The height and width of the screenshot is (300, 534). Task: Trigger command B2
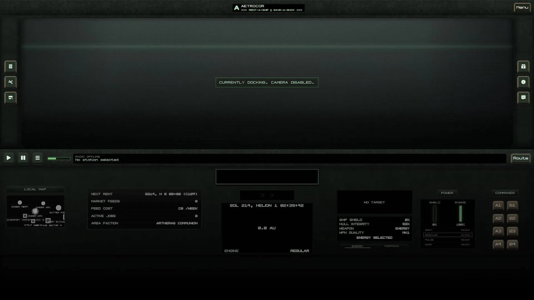(x=512, y=219)
